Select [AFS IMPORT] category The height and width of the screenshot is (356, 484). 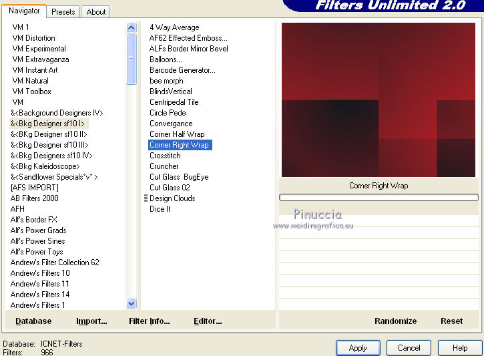tap(34, 188)
